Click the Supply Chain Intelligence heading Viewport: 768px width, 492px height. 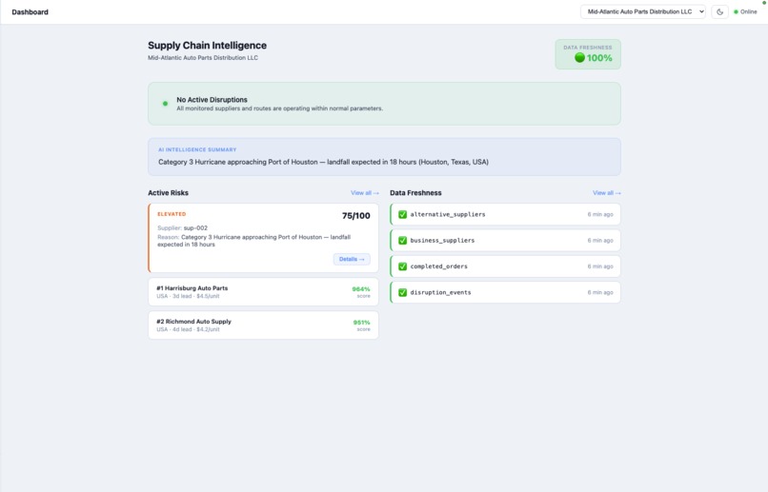[x=207, y=46]
